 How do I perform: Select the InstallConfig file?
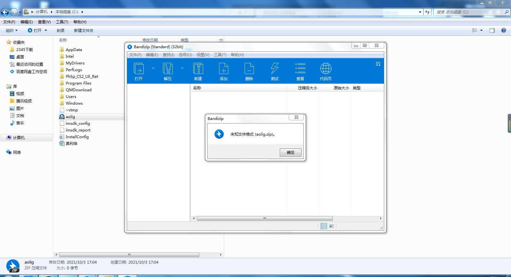(77, 137)
